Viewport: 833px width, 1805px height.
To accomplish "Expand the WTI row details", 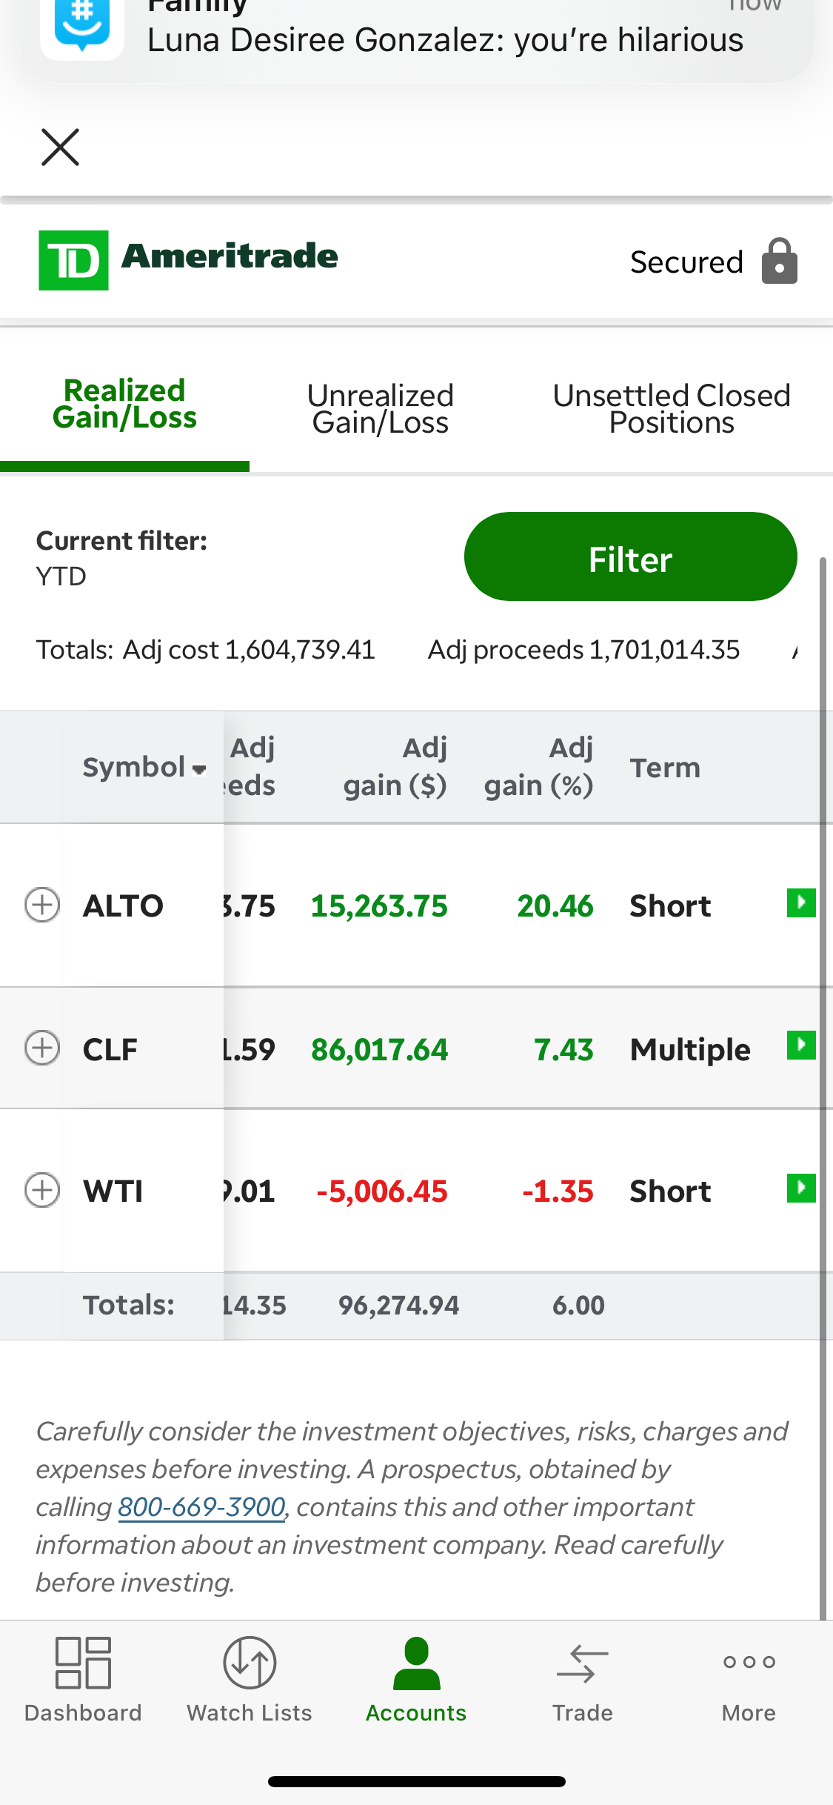I will click(x=42, y=1191).
